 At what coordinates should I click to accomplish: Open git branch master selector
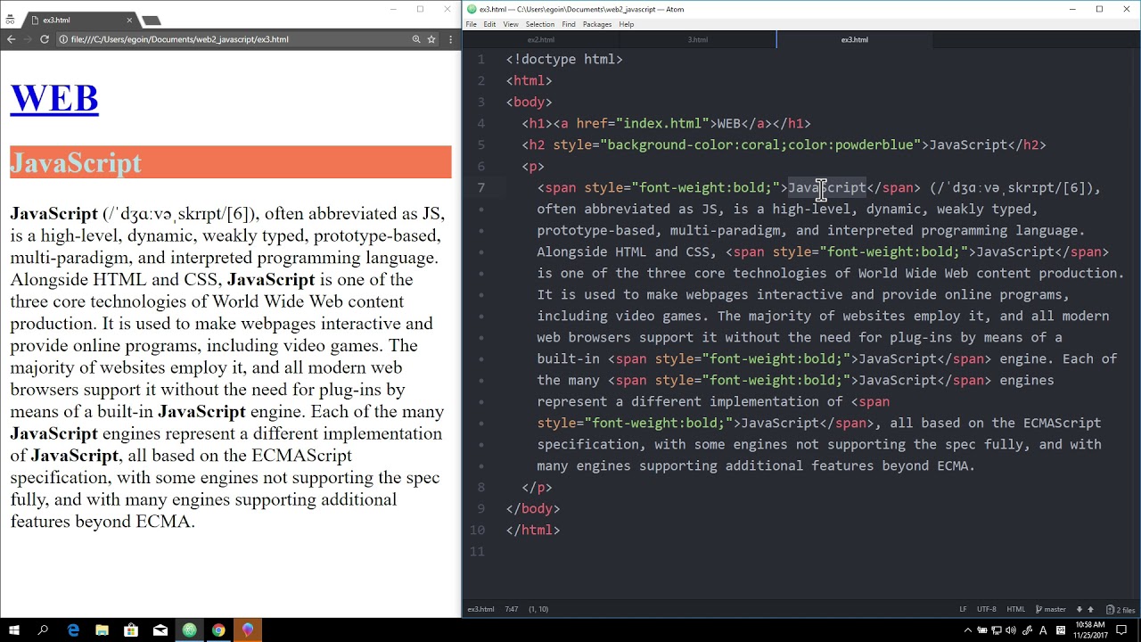click(x=1050, y=609)
